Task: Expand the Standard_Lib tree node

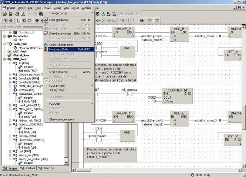Action: coord(10,32)
